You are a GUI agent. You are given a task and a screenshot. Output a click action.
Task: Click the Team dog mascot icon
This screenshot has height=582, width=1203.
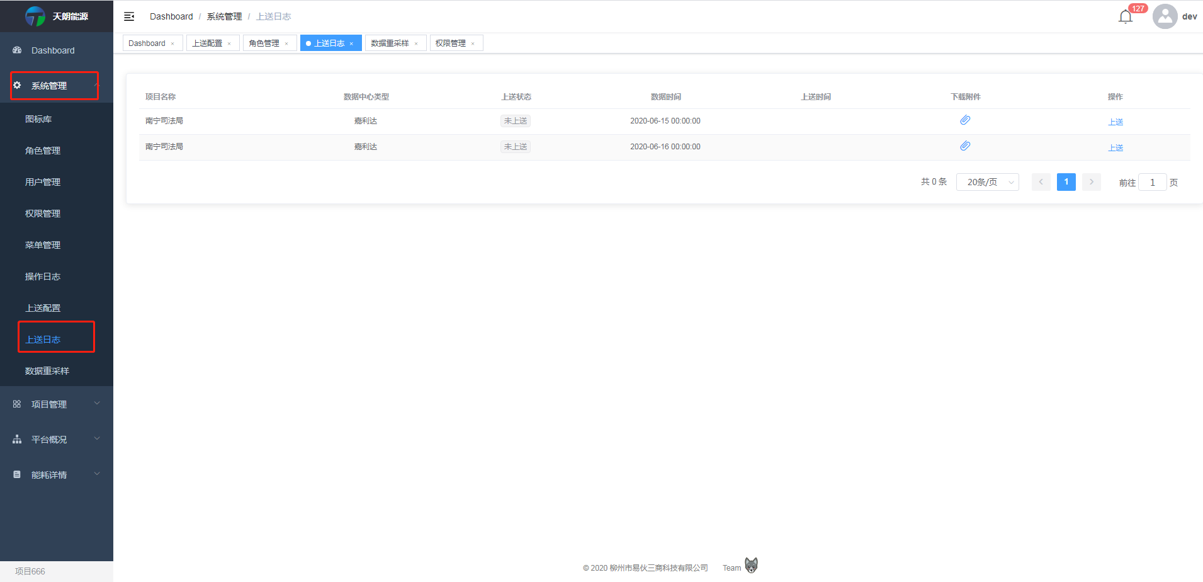coord(751,565)
